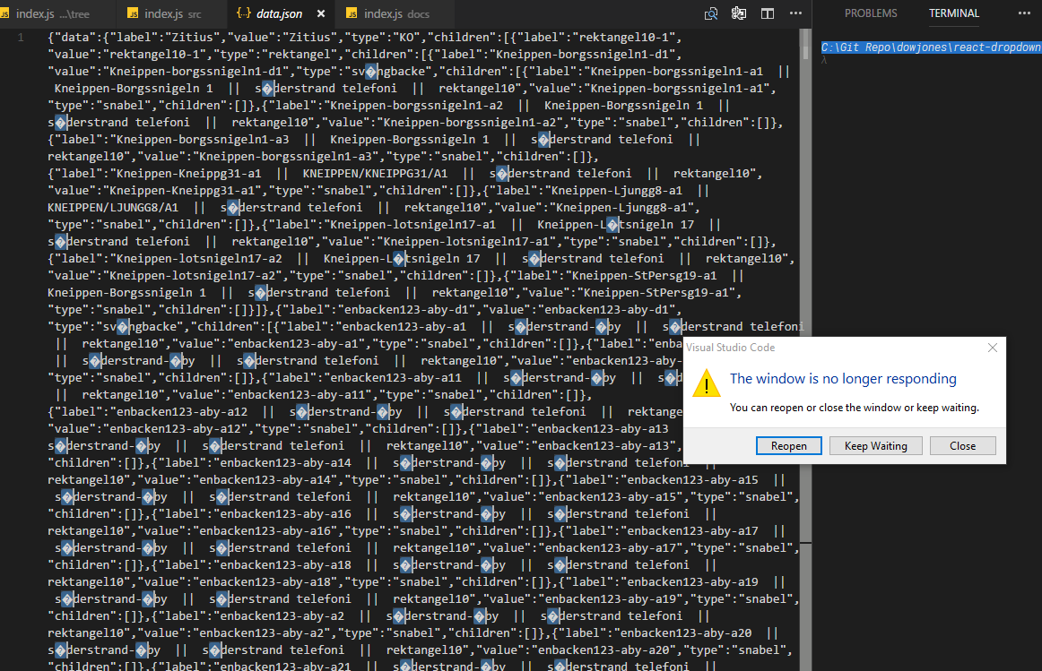Click the warning triangle icon in the dialog

pyautogui.click(x=706, y=383)
